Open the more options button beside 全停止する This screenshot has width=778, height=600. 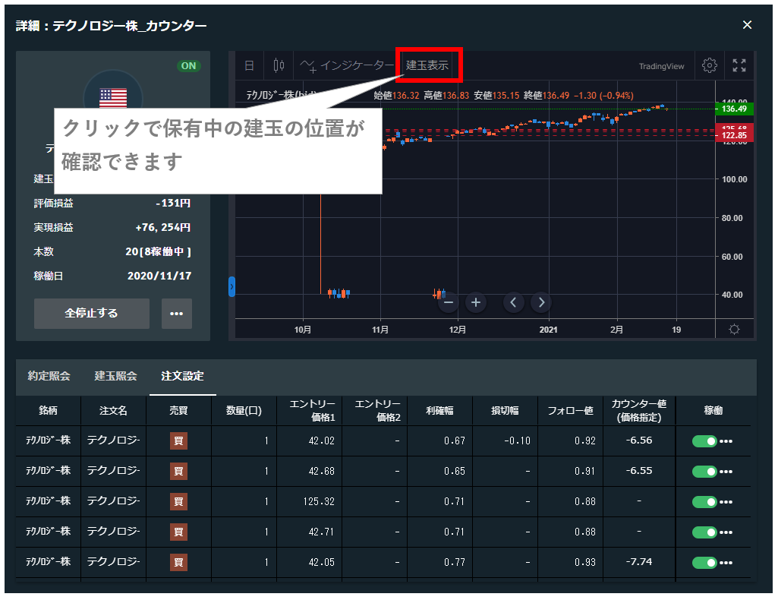pyautogui.click(x=177, y=313)
